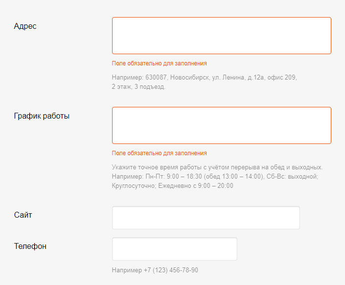Click the "2 этаж, 3 подъезд" hint line

(138, 87)
